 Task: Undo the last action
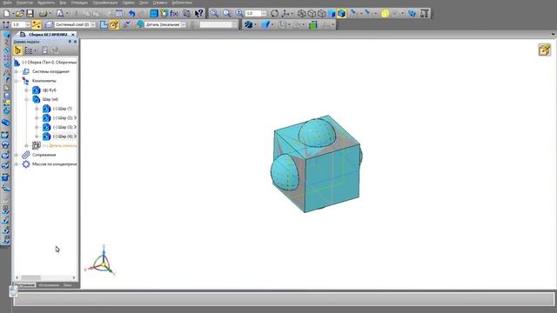tap(131, 14)
